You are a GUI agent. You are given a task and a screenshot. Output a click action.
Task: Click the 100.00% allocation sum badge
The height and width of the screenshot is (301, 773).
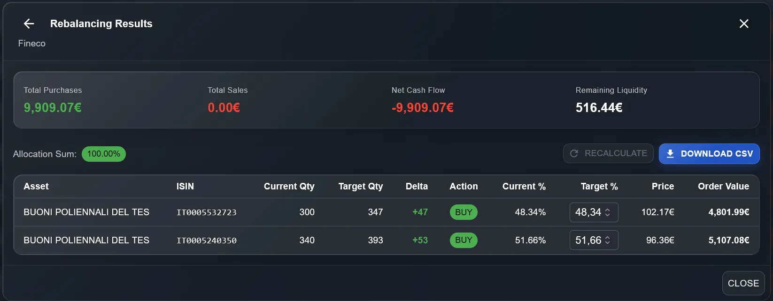[x=103, y=154]
